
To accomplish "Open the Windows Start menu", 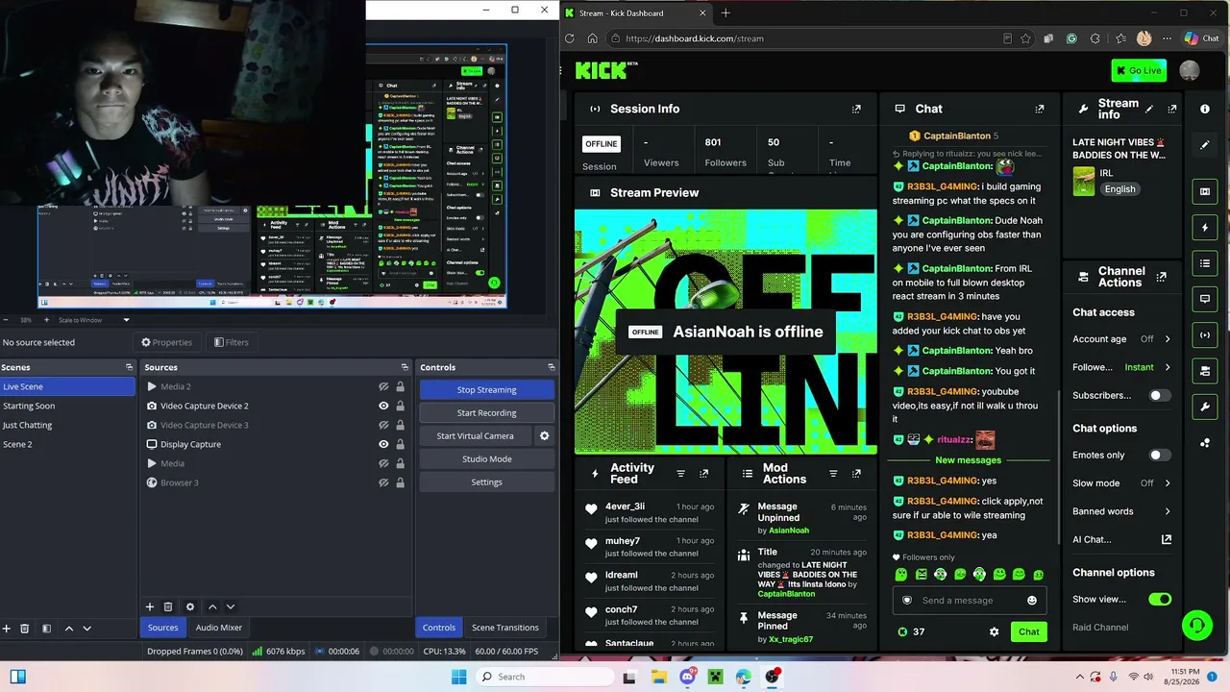I will pos(458,677).
